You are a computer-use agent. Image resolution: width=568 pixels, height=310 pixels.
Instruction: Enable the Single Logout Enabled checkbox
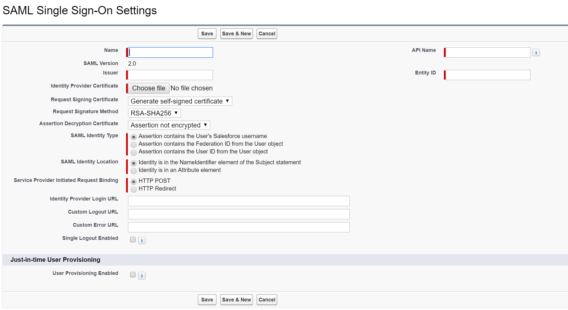pyautogui.click(x=133, y=240)
